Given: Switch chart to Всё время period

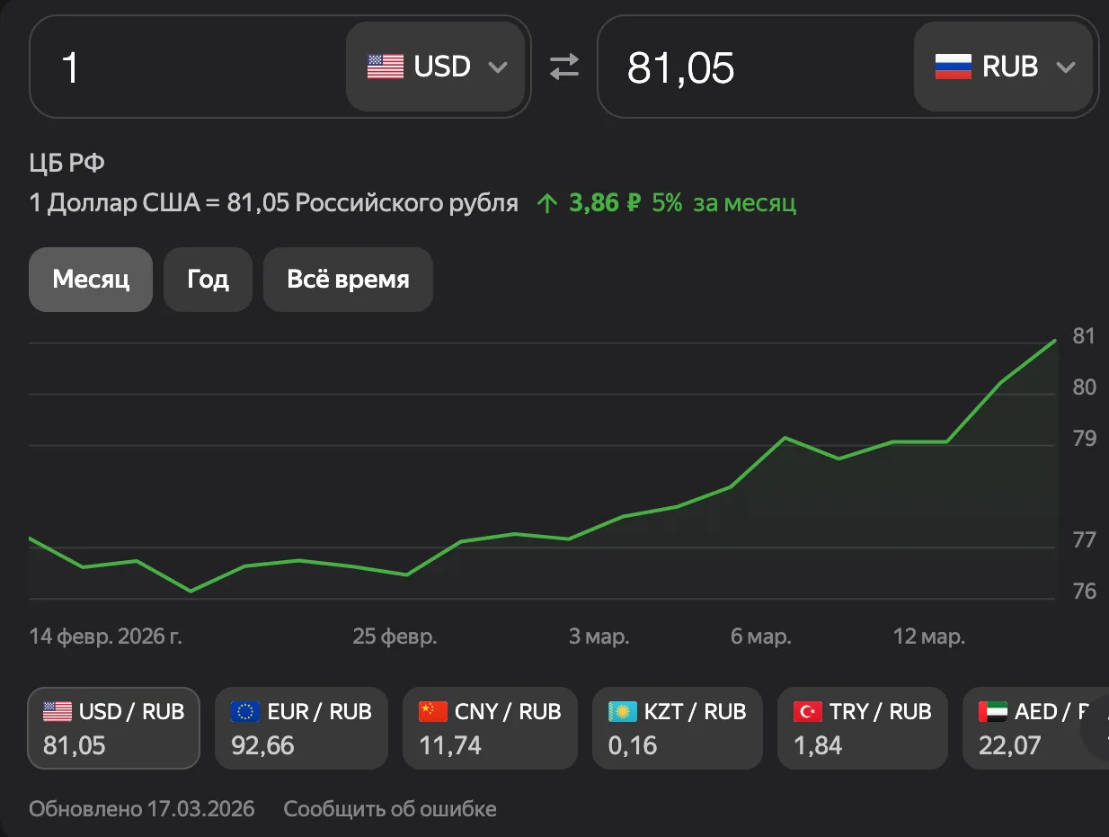Looking at the screenshot, I should pos(348,280).
